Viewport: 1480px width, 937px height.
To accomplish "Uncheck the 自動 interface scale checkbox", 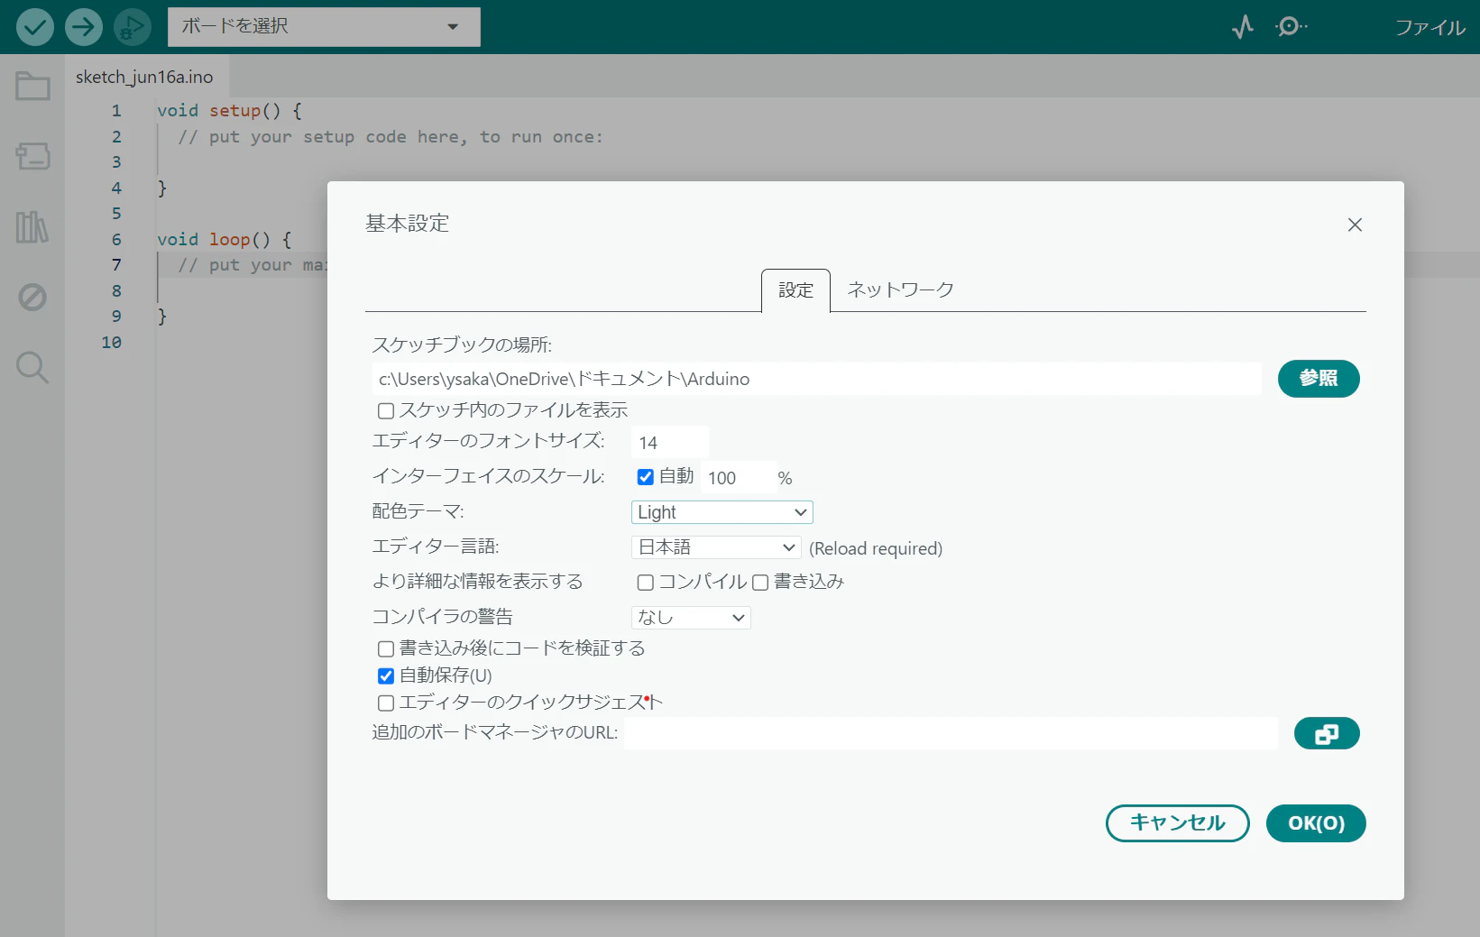I will pyautogui.click(x=646, y=477).
